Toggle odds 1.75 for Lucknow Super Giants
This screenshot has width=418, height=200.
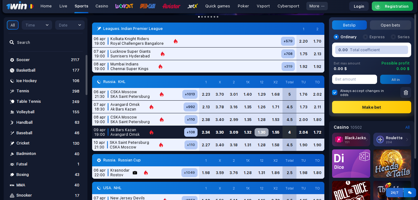click(x=304, y=54)
